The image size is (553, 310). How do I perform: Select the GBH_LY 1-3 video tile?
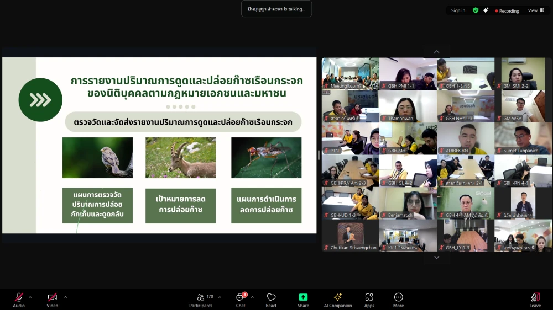(x=466, y=236)
